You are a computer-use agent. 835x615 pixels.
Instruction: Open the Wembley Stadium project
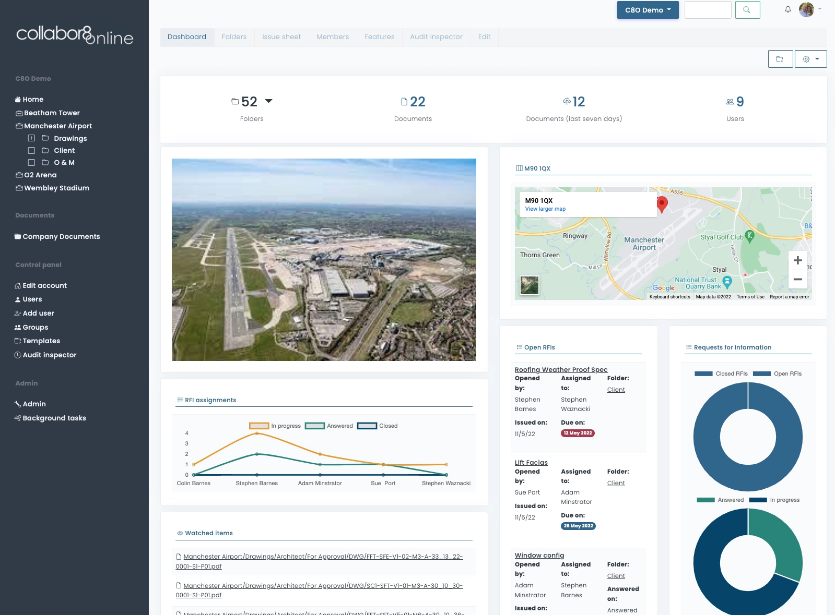pyautogui.click(x=52, y=188)
